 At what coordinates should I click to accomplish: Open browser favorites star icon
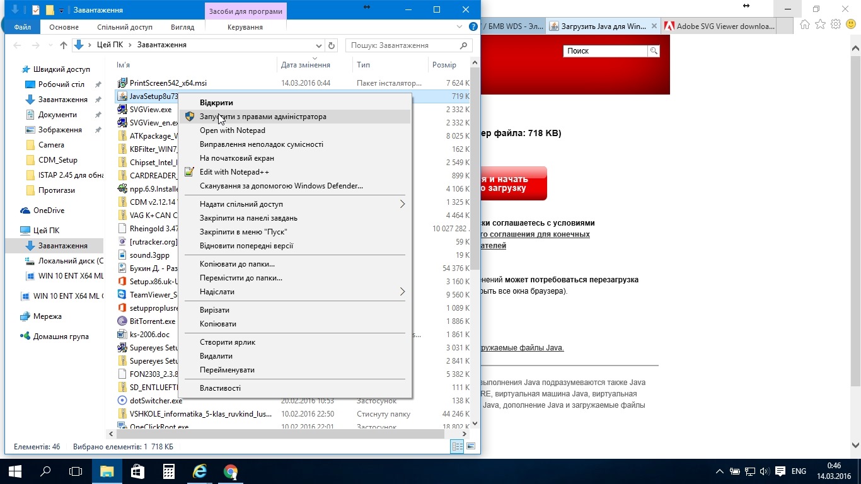coord(820,25)
